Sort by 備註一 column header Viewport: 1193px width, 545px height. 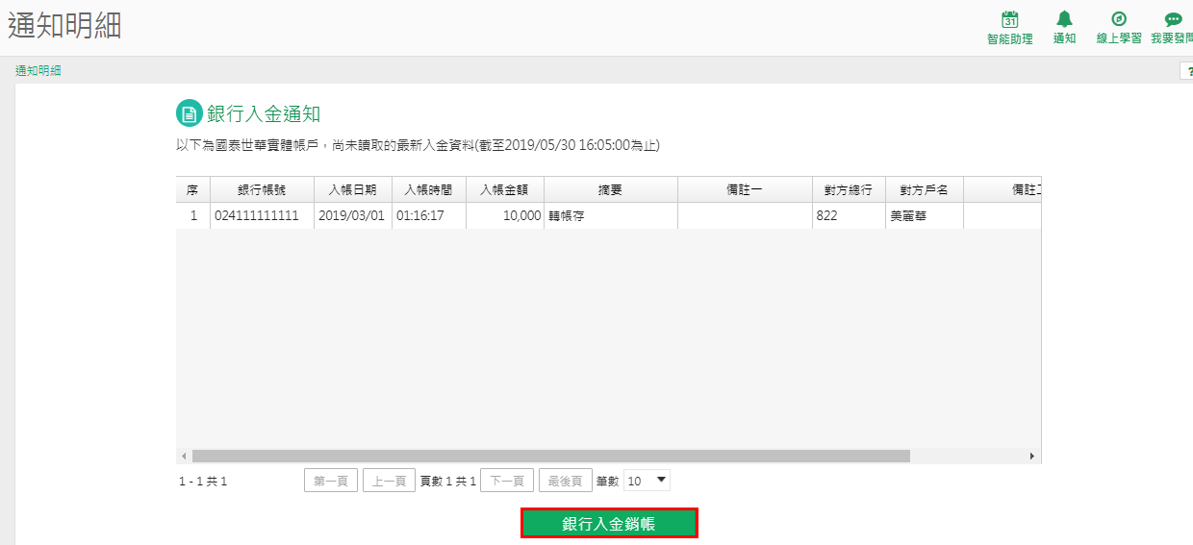click(x=745, y=189)
